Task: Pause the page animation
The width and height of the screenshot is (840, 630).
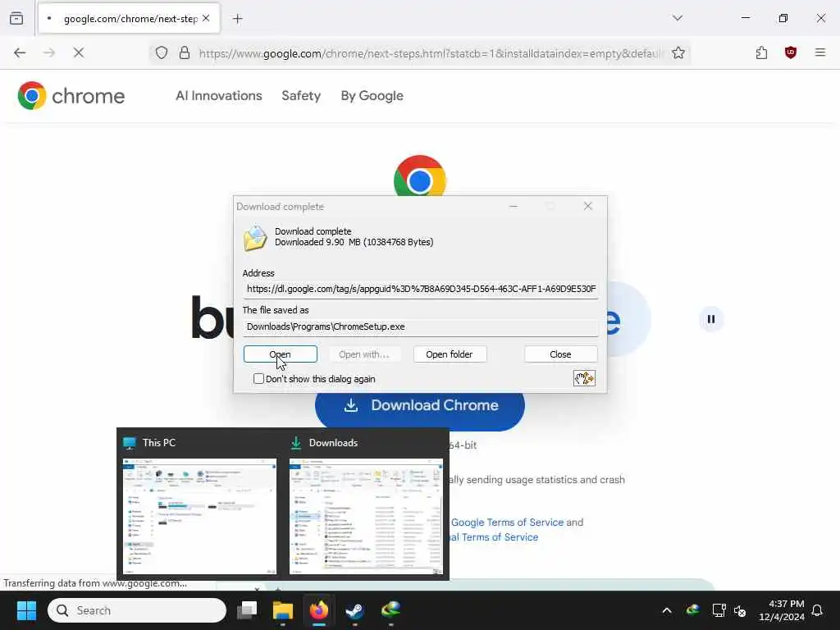Action: (711, 319)
